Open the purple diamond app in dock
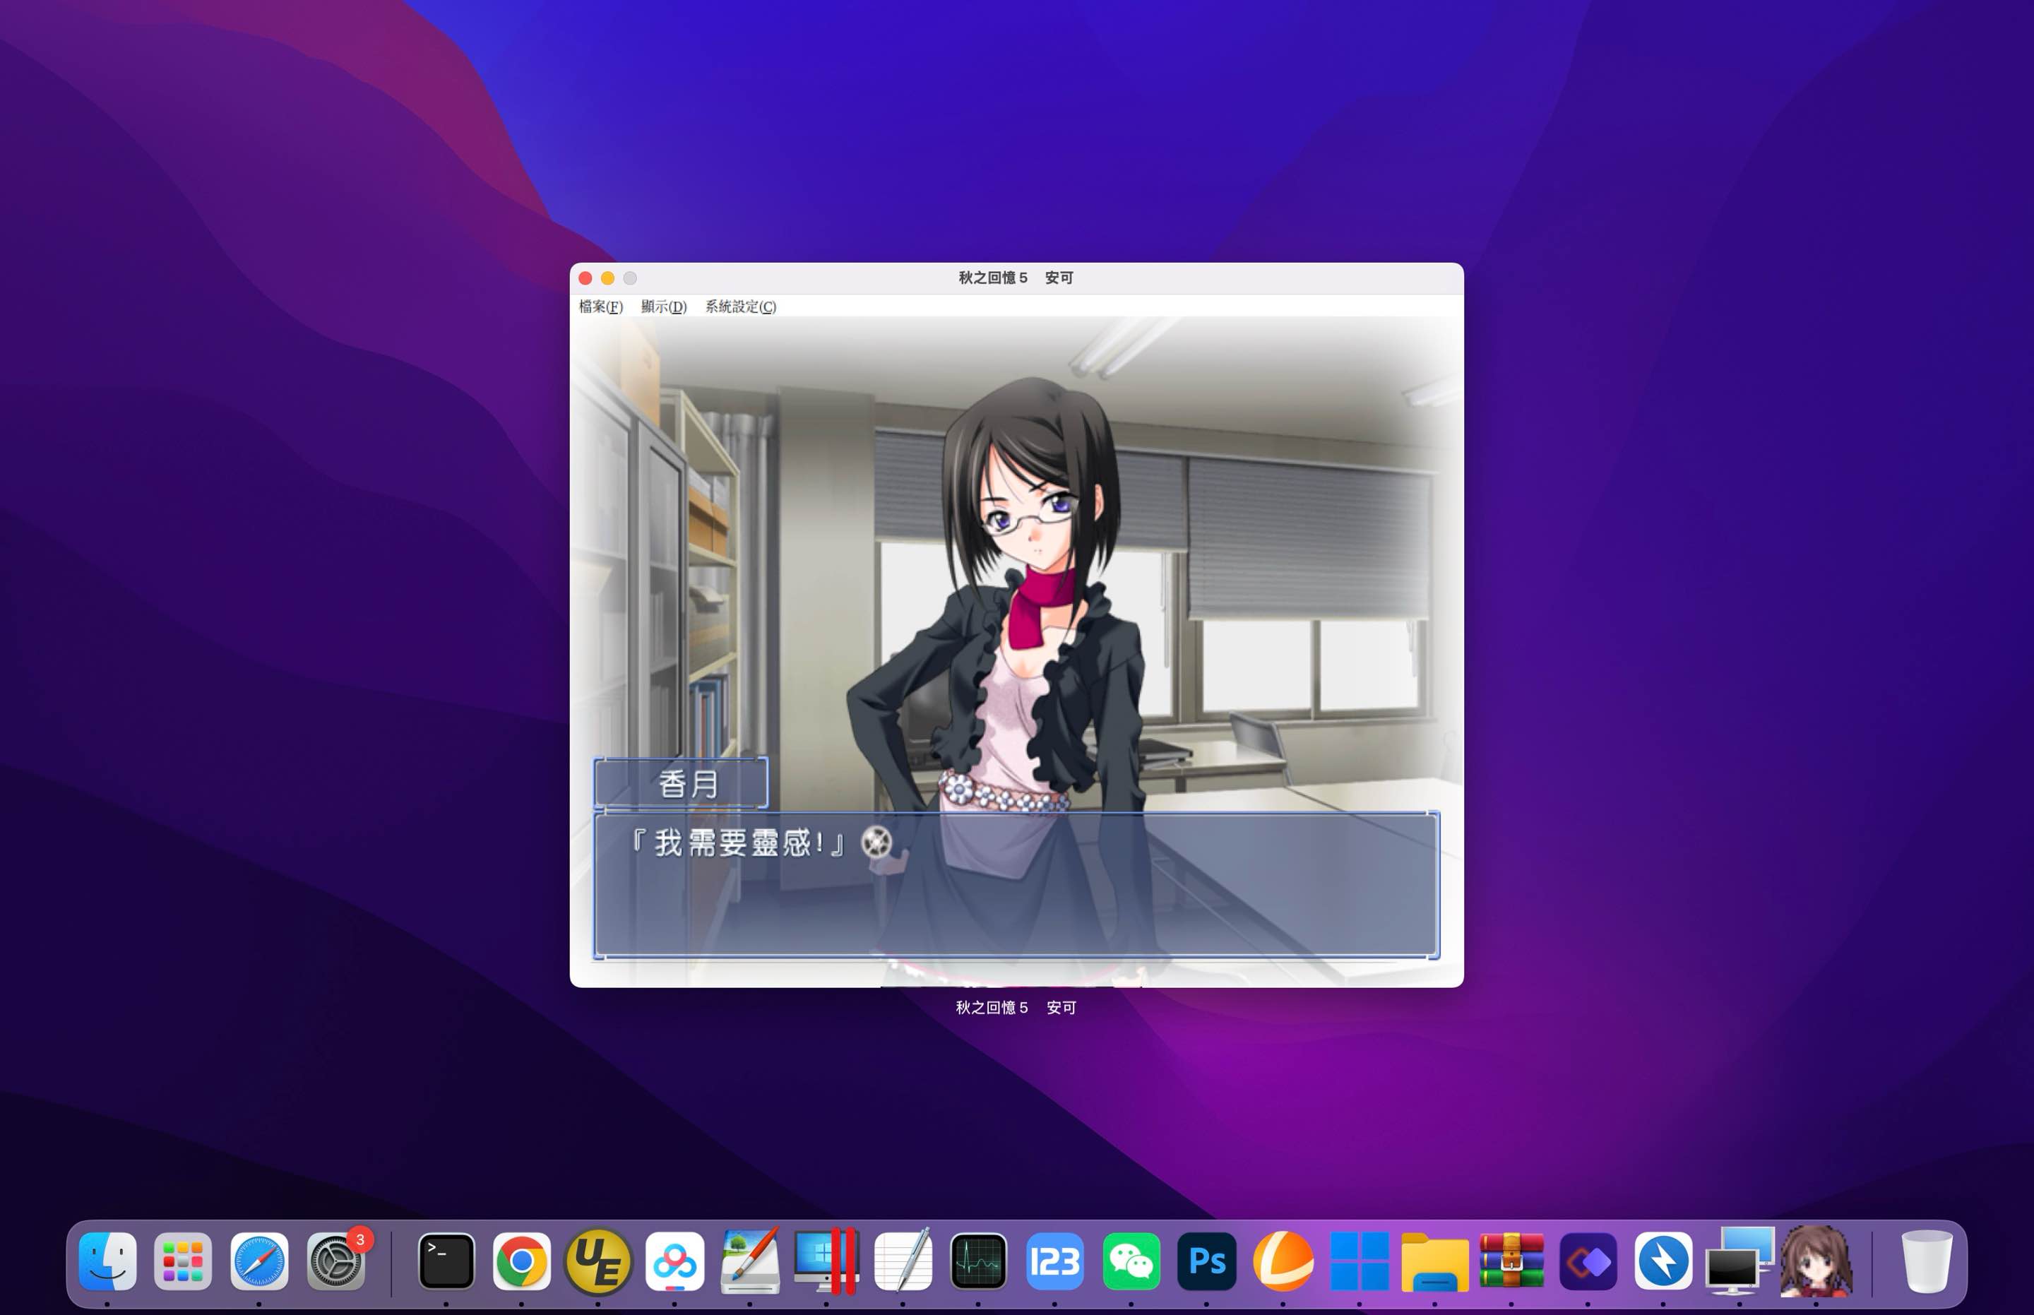This screenshot has width=2034, height=1315. [1588, 1261]
